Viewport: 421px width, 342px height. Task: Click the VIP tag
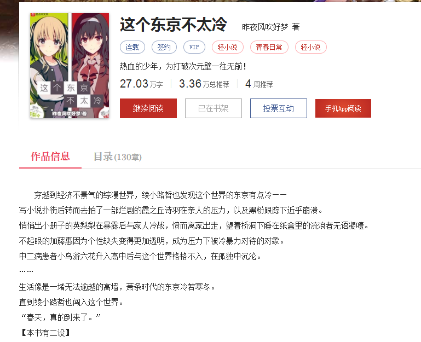194,47
